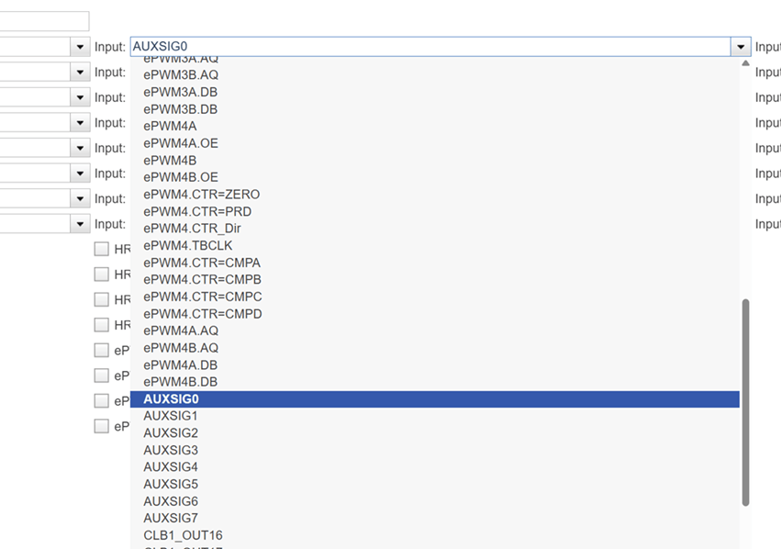Screen dimensions: 781x549
Task: Open second left-column dropdown arrow
Action: (80, 73)
